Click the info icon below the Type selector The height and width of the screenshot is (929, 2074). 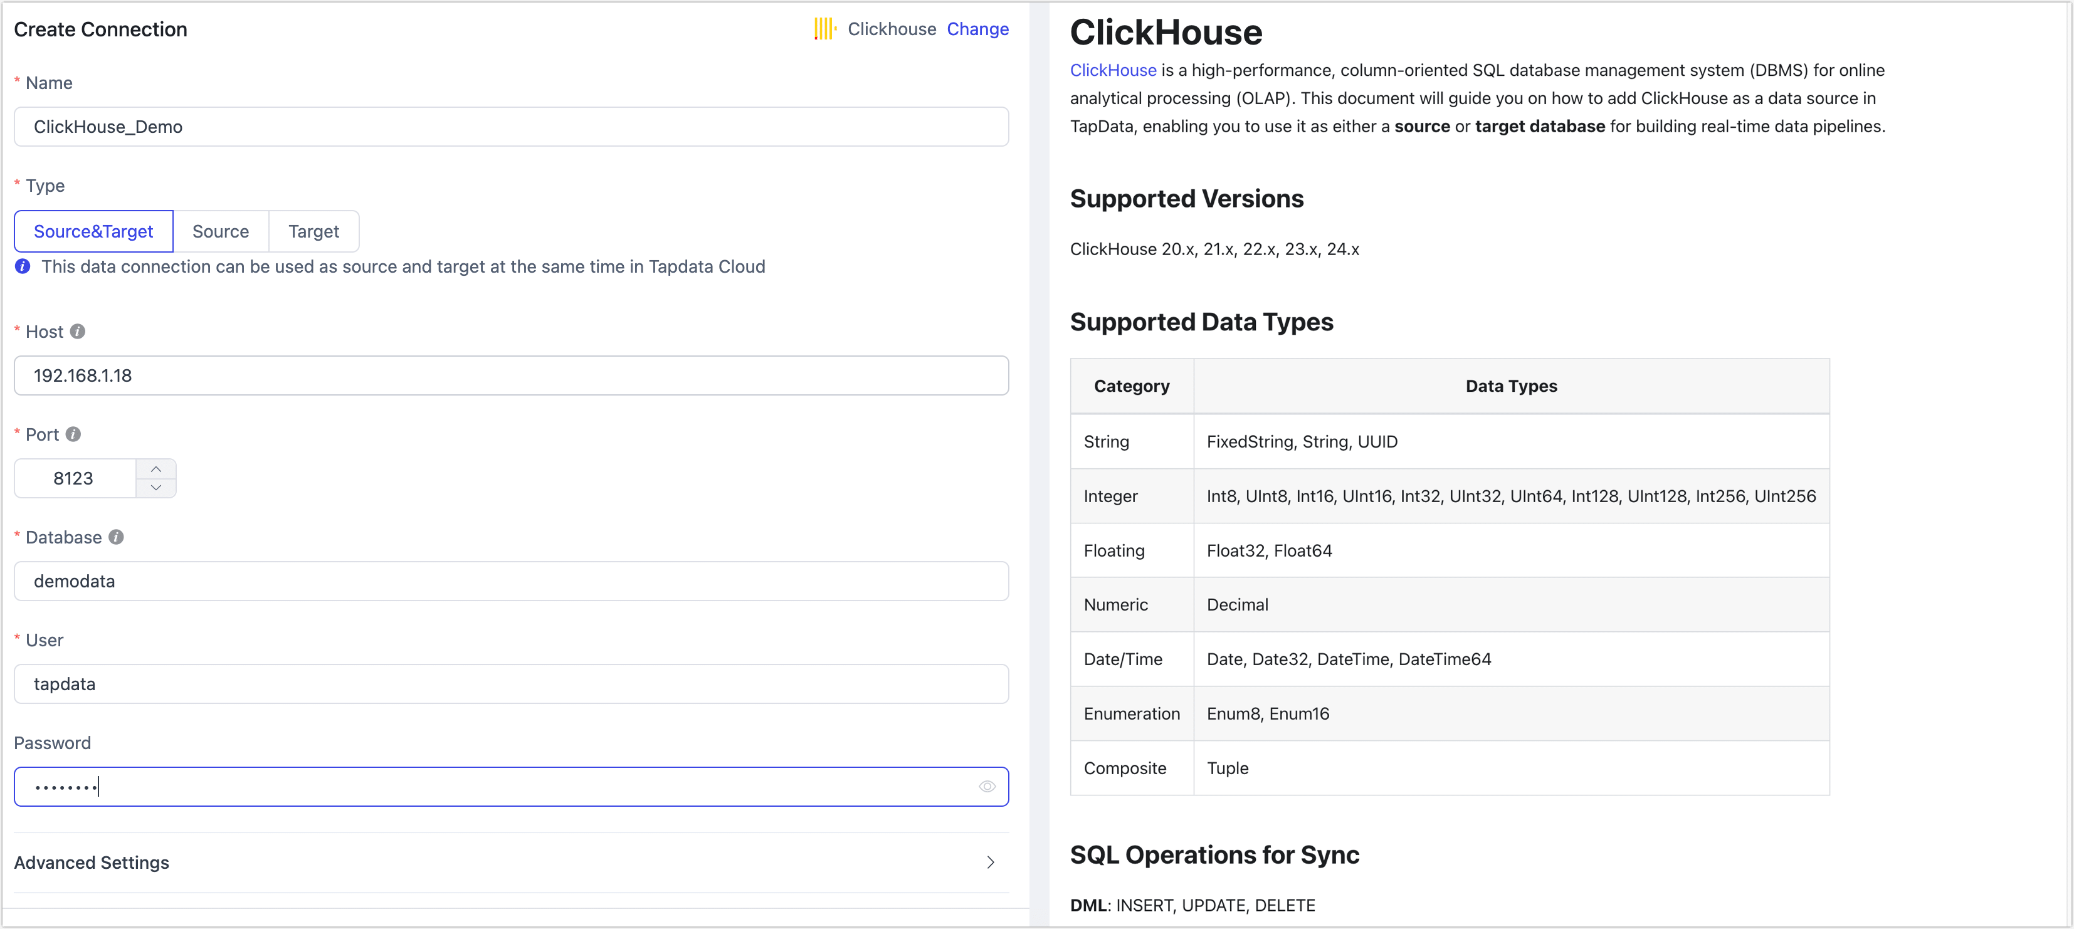22,266
